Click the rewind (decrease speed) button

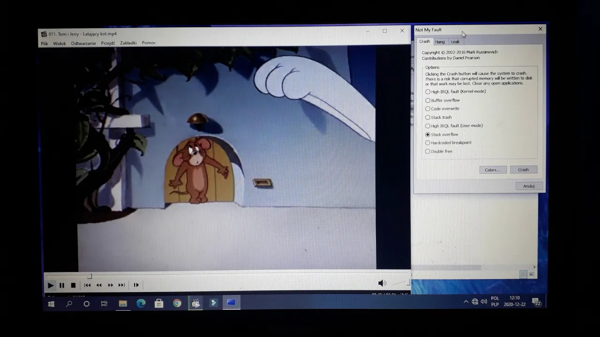(x=99, y=285)
